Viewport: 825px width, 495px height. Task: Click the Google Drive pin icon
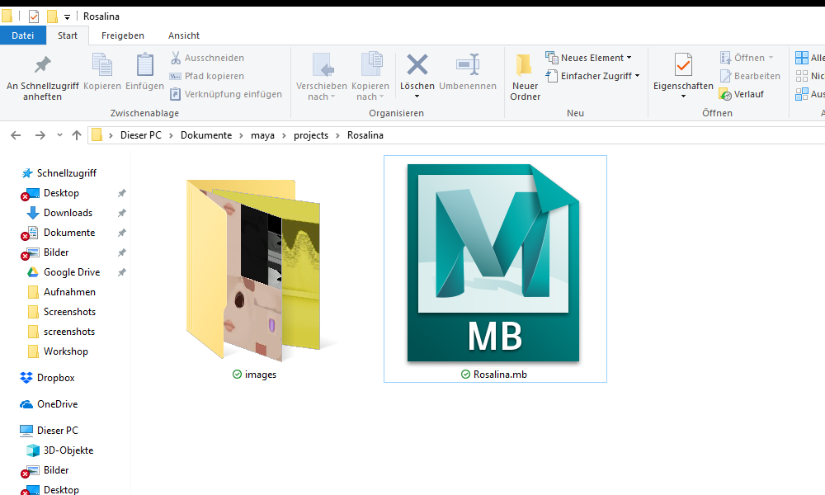pos(121,272)
